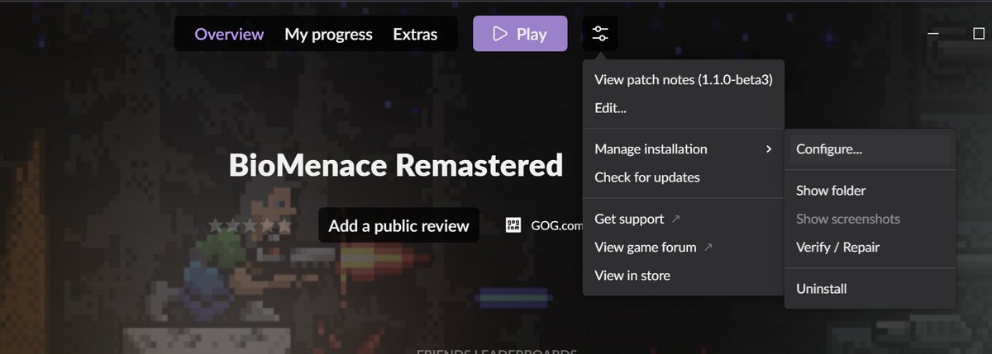Click Add a public review button
992x354 pixels.
[398, 225]
